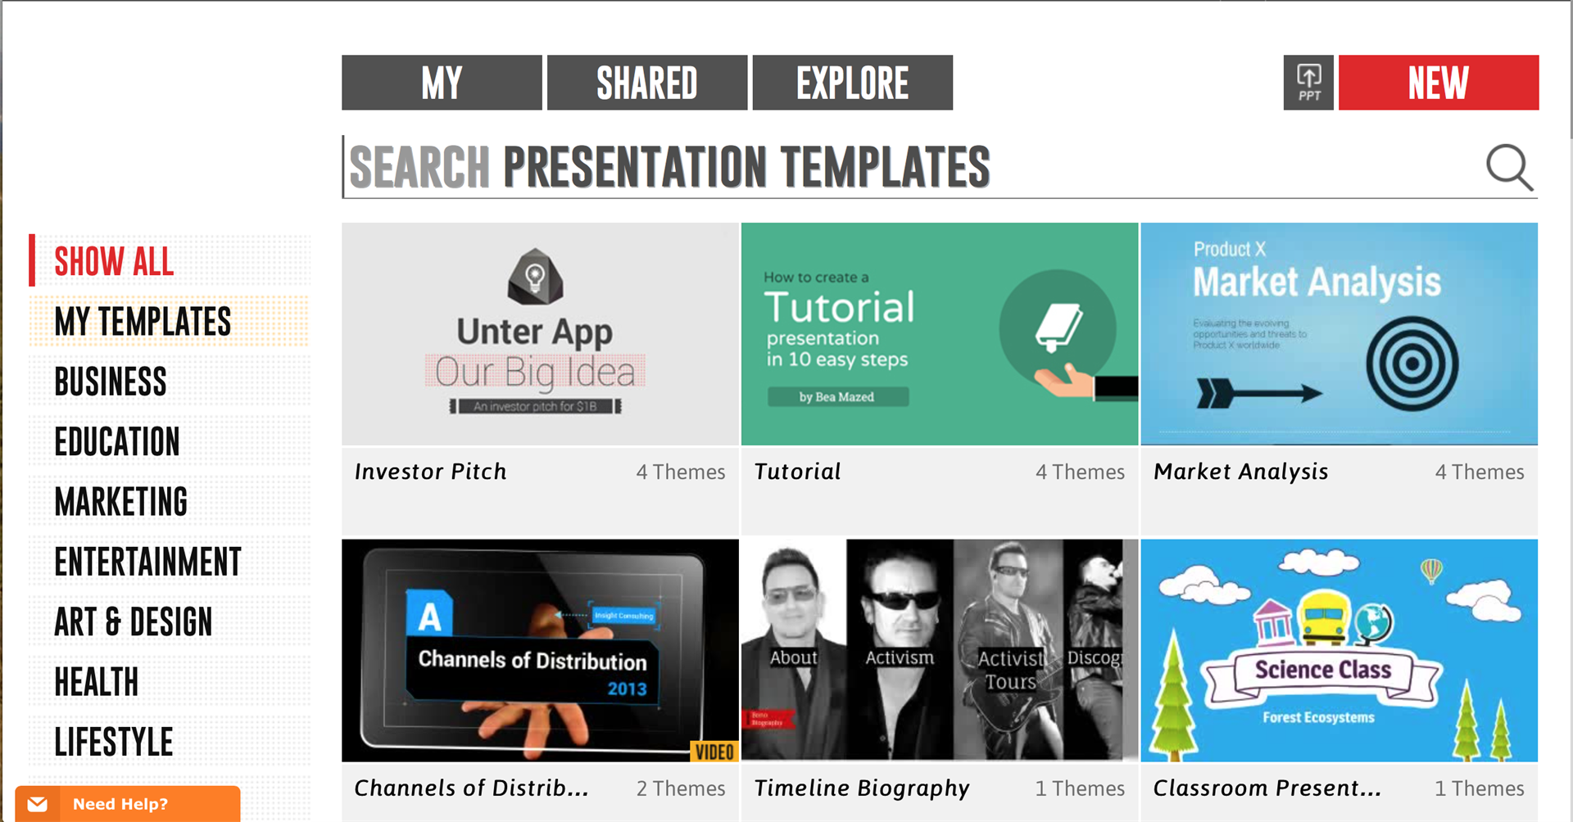This screenshot has height=822, width=1573.
Task: Select MY TEMPLATES category
Action: click(170, 321)
